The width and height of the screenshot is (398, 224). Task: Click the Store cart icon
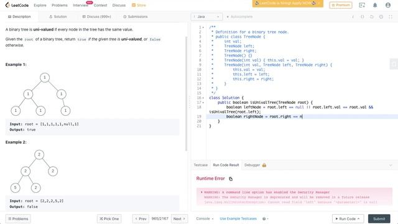tap(134, 5)
